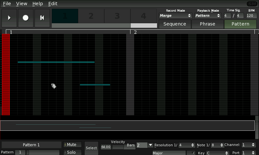Select beat indicator 3
This screenshot has width=259, height=155.
click(117, 16)
